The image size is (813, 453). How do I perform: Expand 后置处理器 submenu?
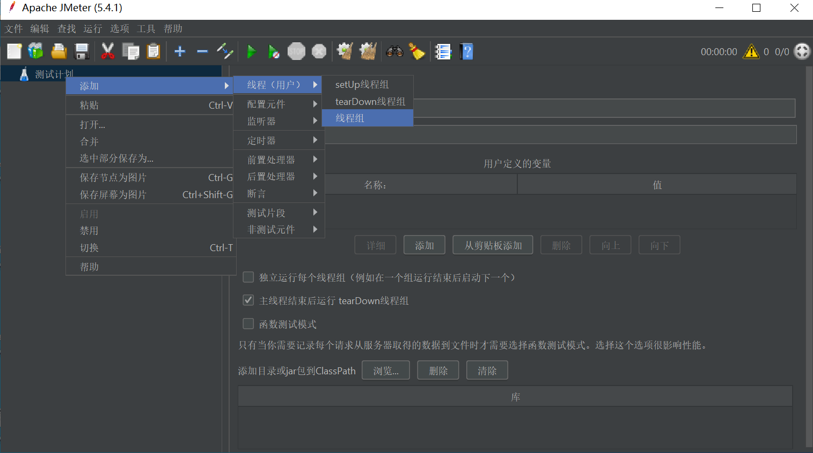(279, 176)
